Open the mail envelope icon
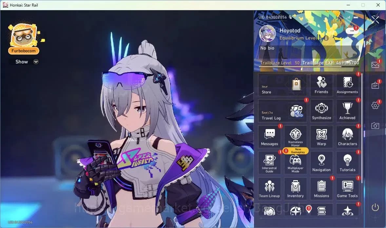Viewport: 386px width, 228px height. click(375, 65)
